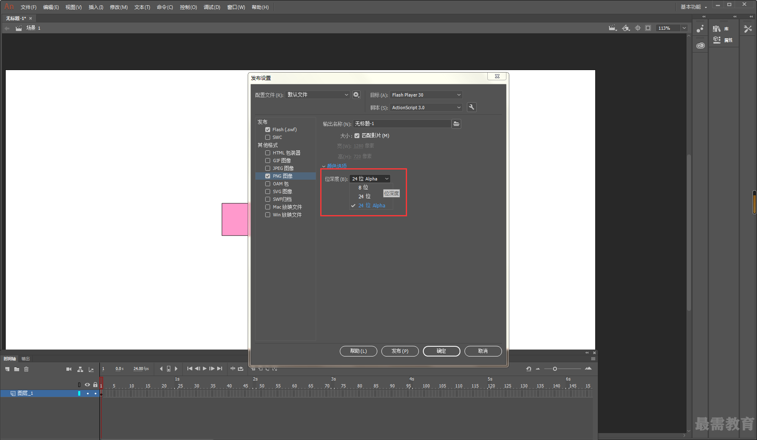Image resolution: width=757 pixels, height=440 pixels.
Task: Enable the GIF 图像 checkbox
Action: coord(268,161)
